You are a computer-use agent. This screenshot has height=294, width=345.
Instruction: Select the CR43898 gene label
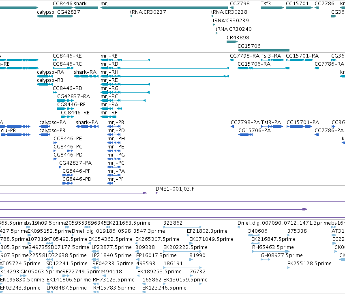238,38
